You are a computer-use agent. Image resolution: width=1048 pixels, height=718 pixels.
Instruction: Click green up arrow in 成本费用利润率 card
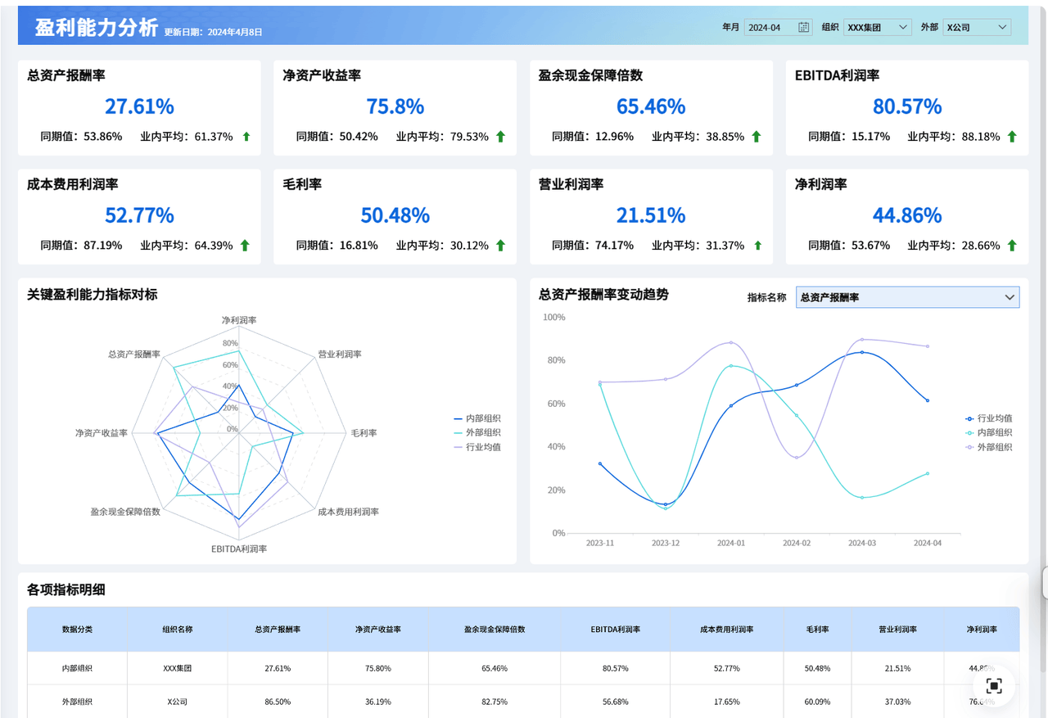click(x=245, y=246)
